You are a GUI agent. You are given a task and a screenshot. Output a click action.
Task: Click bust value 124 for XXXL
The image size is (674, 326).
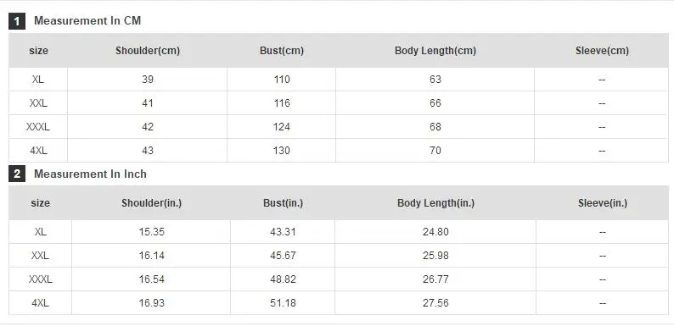(282, 127)
